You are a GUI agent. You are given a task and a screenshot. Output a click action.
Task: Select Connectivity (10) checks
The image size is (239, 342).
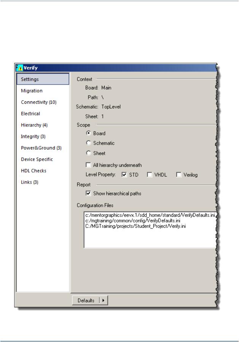(x=38, y=102)
